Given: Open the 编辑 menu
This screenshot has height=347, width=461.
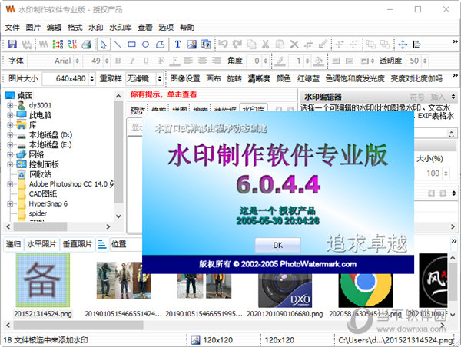Looking at the screenshot, I should pyautogui.click(x=54, y=28).
